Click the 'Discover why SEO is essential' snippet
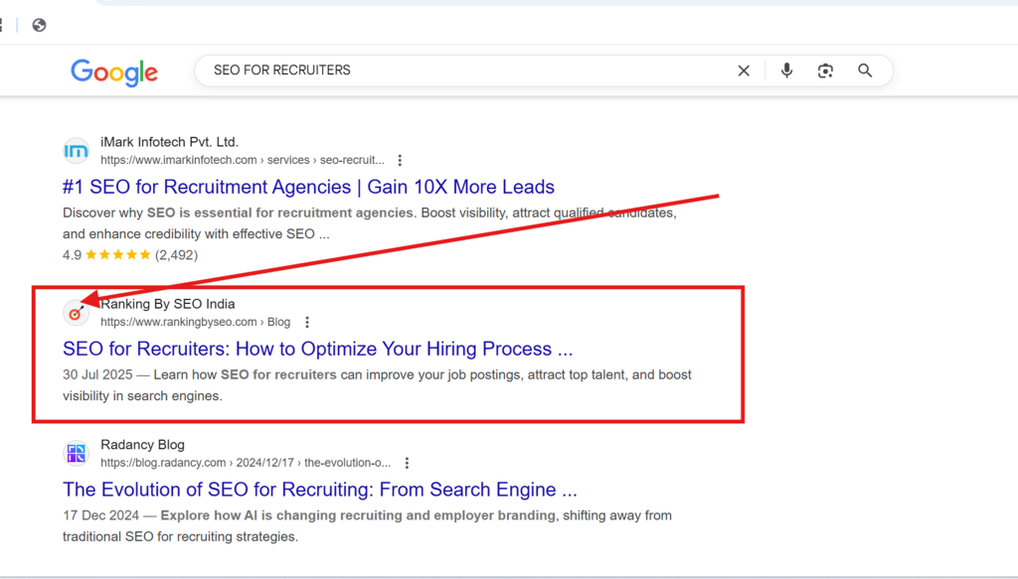1018x579 pixels. pos(370,223)
